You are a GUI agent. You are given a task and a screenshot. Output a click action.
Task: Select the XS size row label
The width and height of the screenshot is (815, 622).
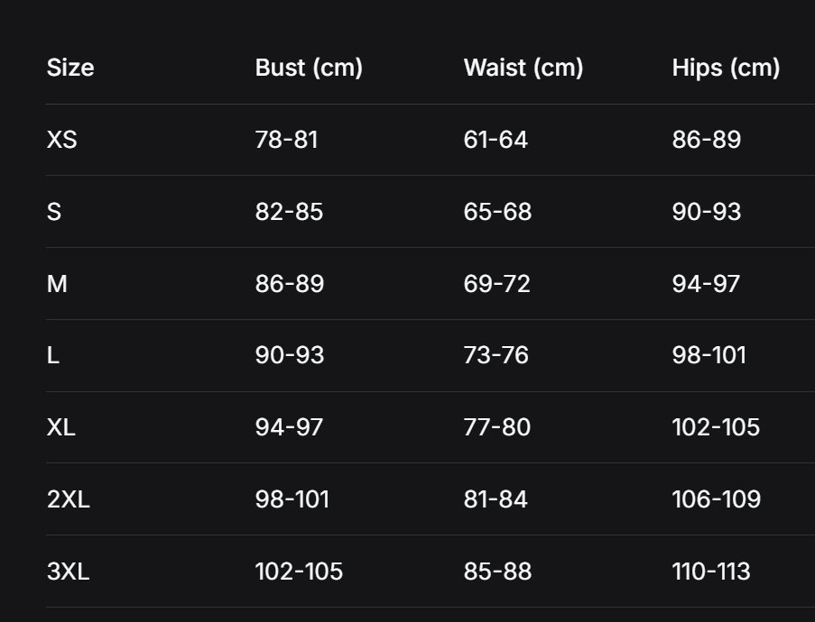(x=62, y=140)
